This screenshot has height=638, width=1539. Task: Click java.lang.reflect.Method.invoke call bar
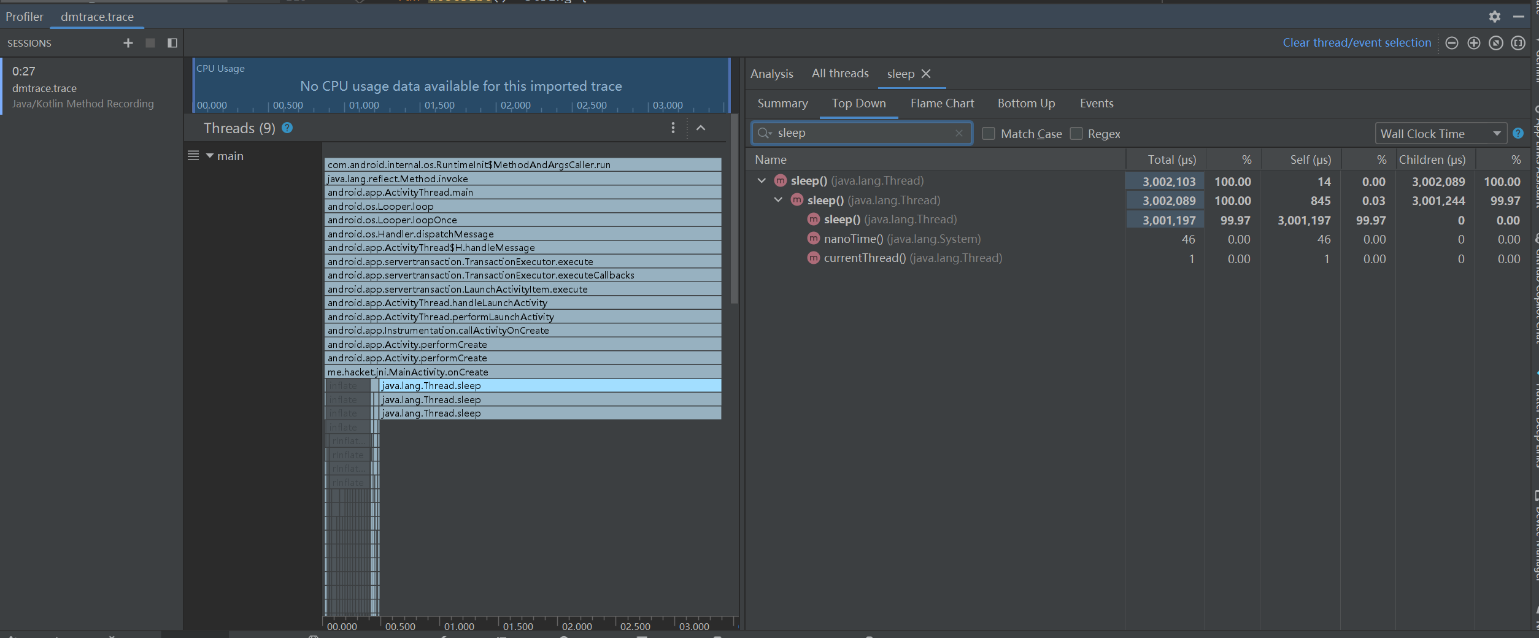[x=523, y=179]
